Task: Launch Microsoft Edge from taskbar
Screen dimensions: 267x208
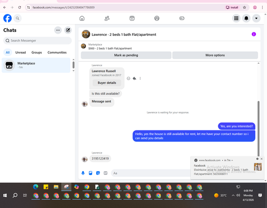Action: point(36,187)
